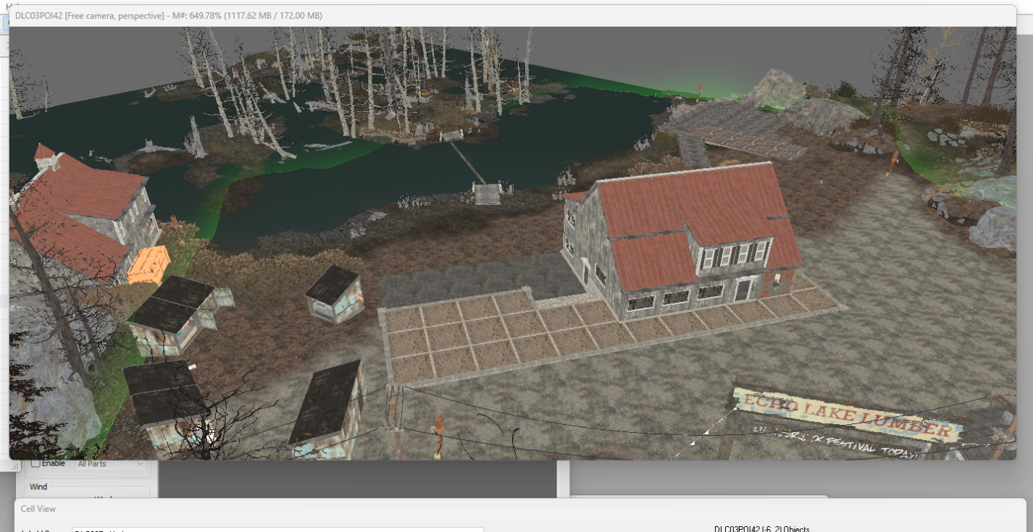Viewport: 1033px width, 532px height.
Task: Click the DLC03POI42 Objects list header
Action: tap(761, 529)
